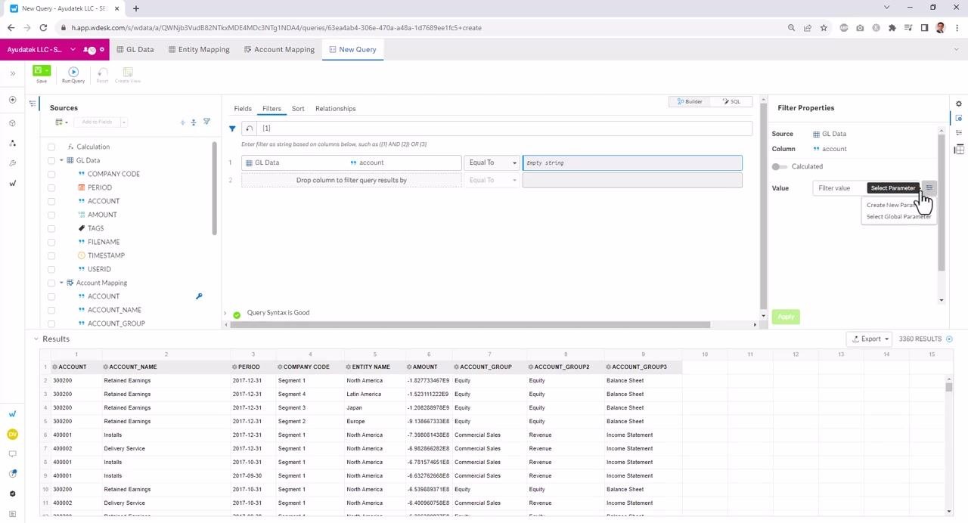
Task: Open the Export dropdown
Action: tap(869, 339)
